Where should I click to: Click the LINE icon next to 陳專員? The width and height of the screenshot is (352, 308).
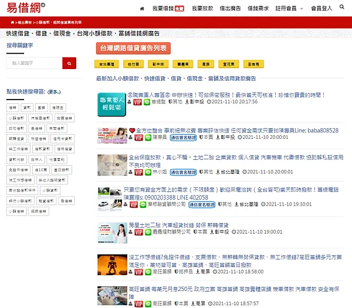[148, 138]
